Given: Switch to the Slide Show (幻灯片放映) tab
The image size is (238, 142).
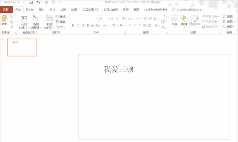Looking at the screenshot, I should (111, 10).
